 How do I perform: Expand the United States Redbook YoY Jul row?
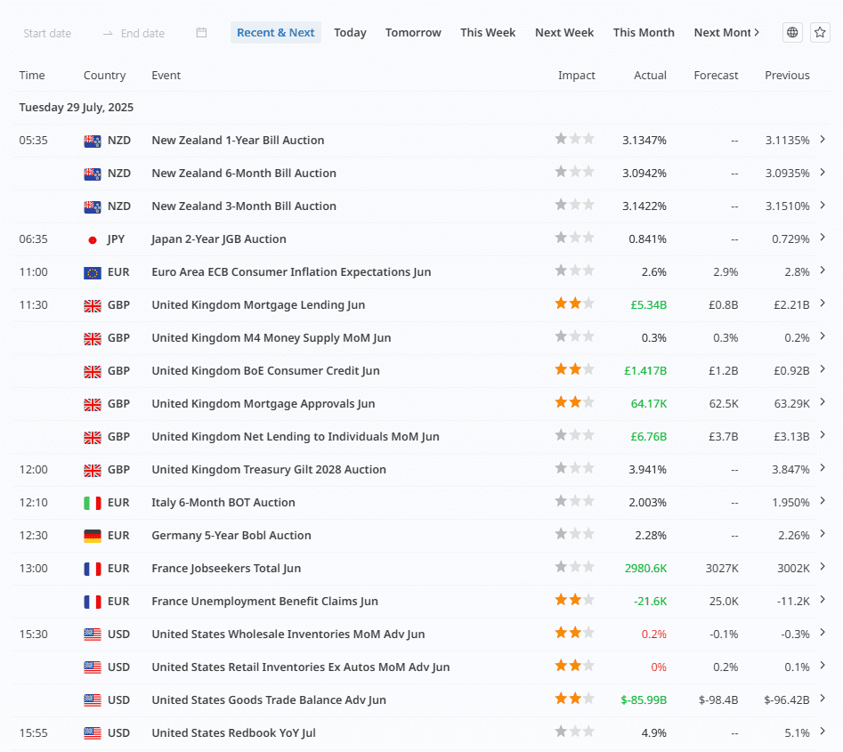pyautogui.click(x=823, y=732)
